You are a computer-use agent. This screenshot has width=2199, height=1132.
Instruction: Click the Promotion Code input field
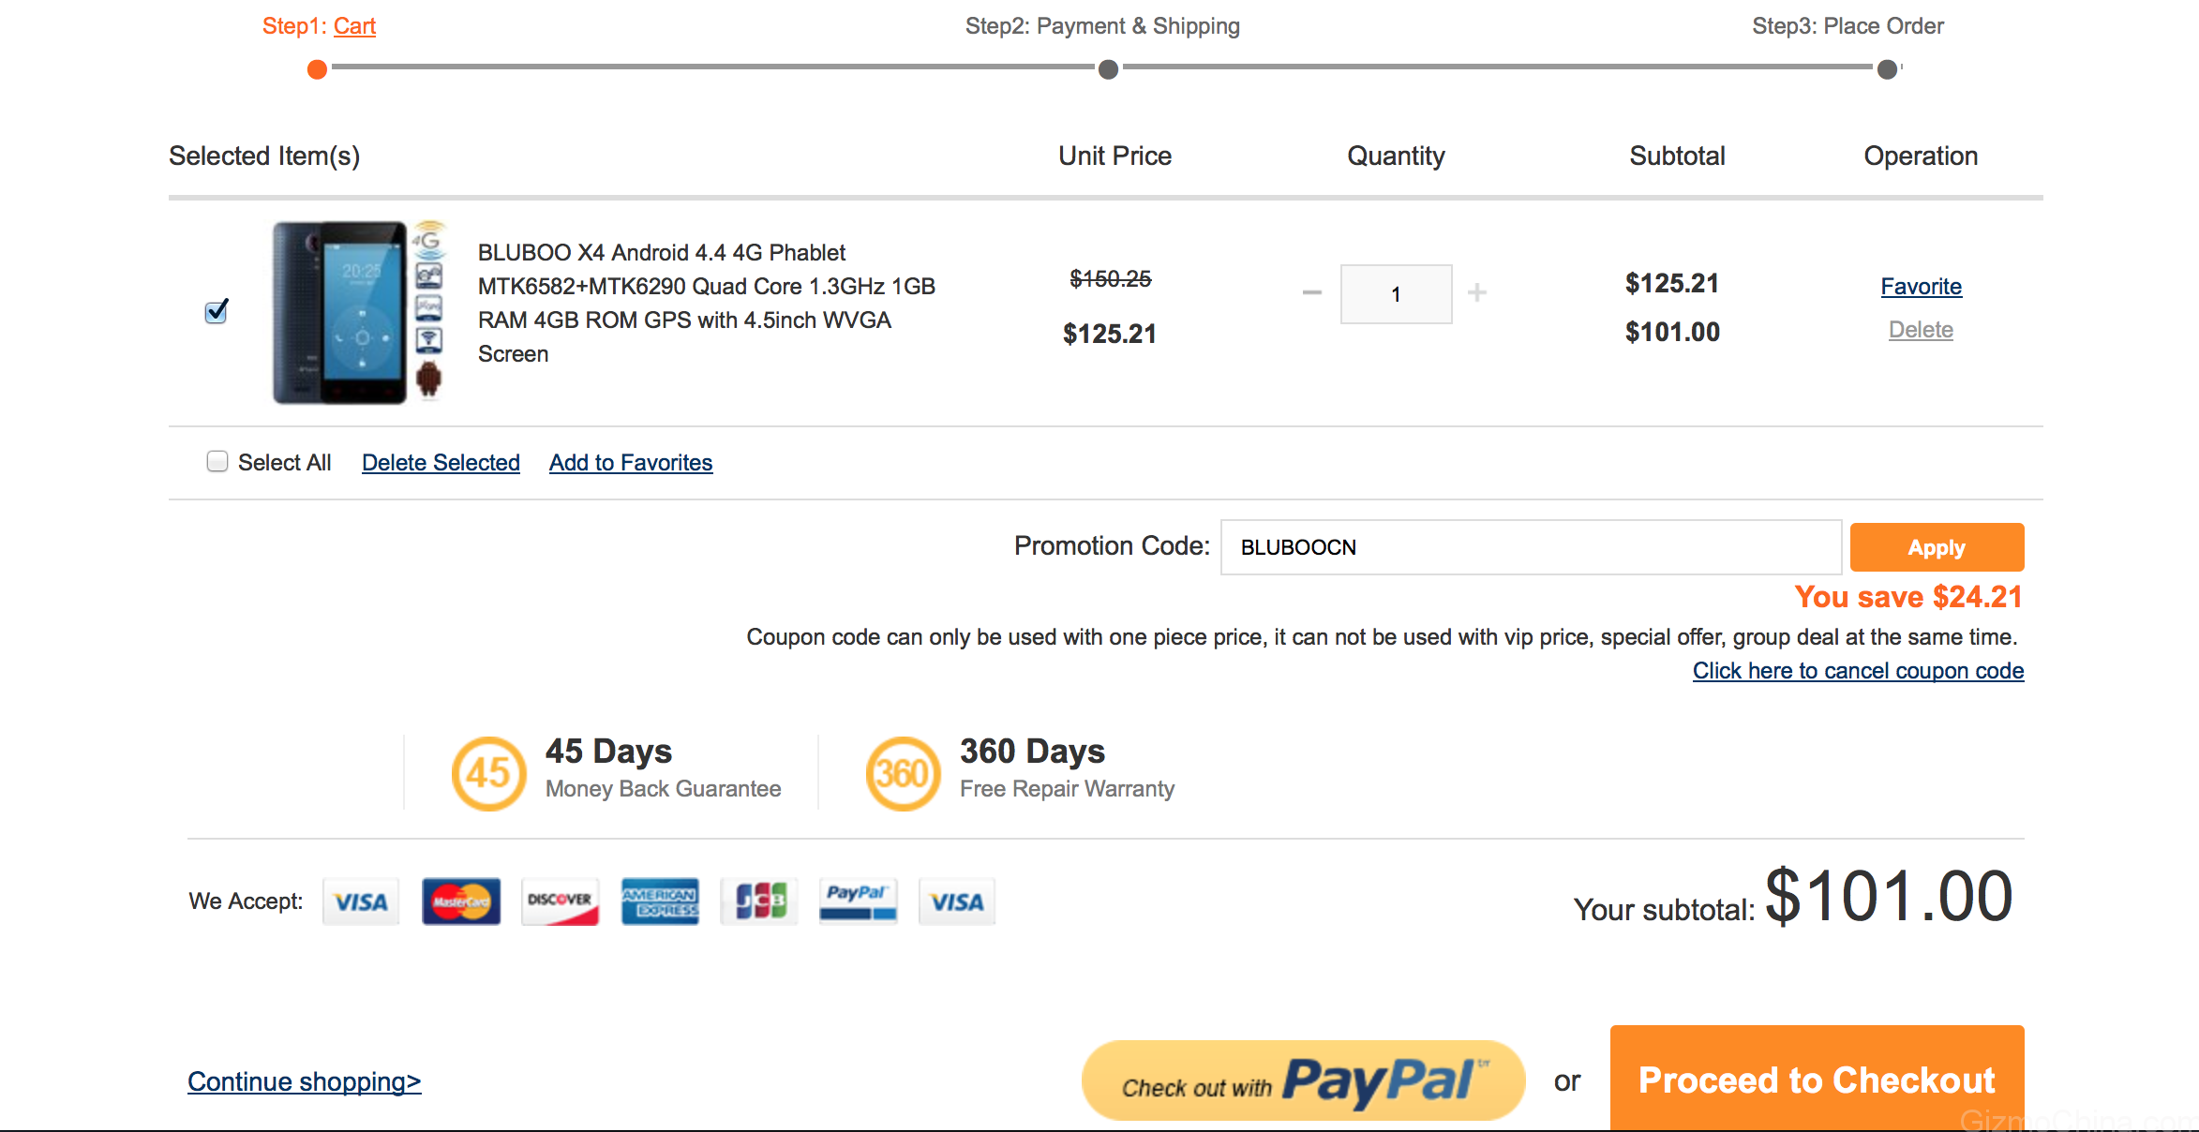1531,547
